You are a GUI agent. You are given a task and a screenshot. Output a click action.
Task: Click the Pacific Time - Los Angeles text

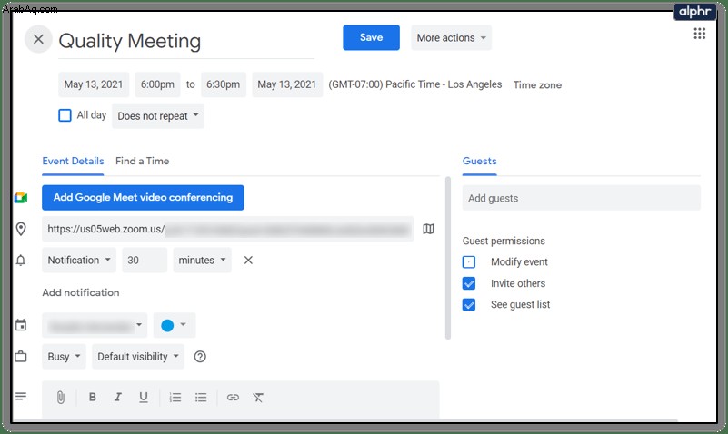click(444, 84)
